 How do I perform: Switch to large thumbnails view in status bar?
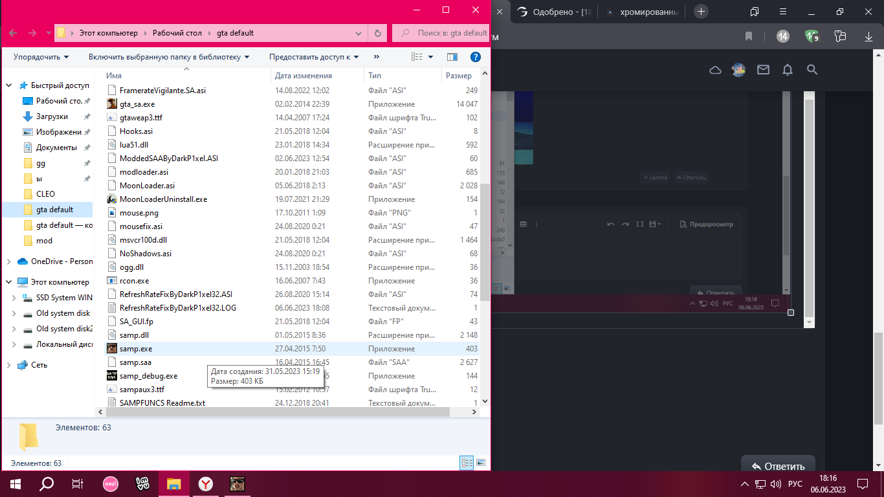[480, 463]
